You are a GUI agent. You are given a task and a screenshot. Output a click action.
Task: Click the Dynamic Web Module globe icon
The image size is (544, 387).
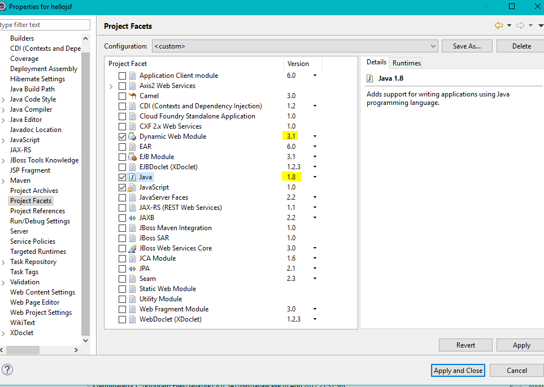[132, 137]
